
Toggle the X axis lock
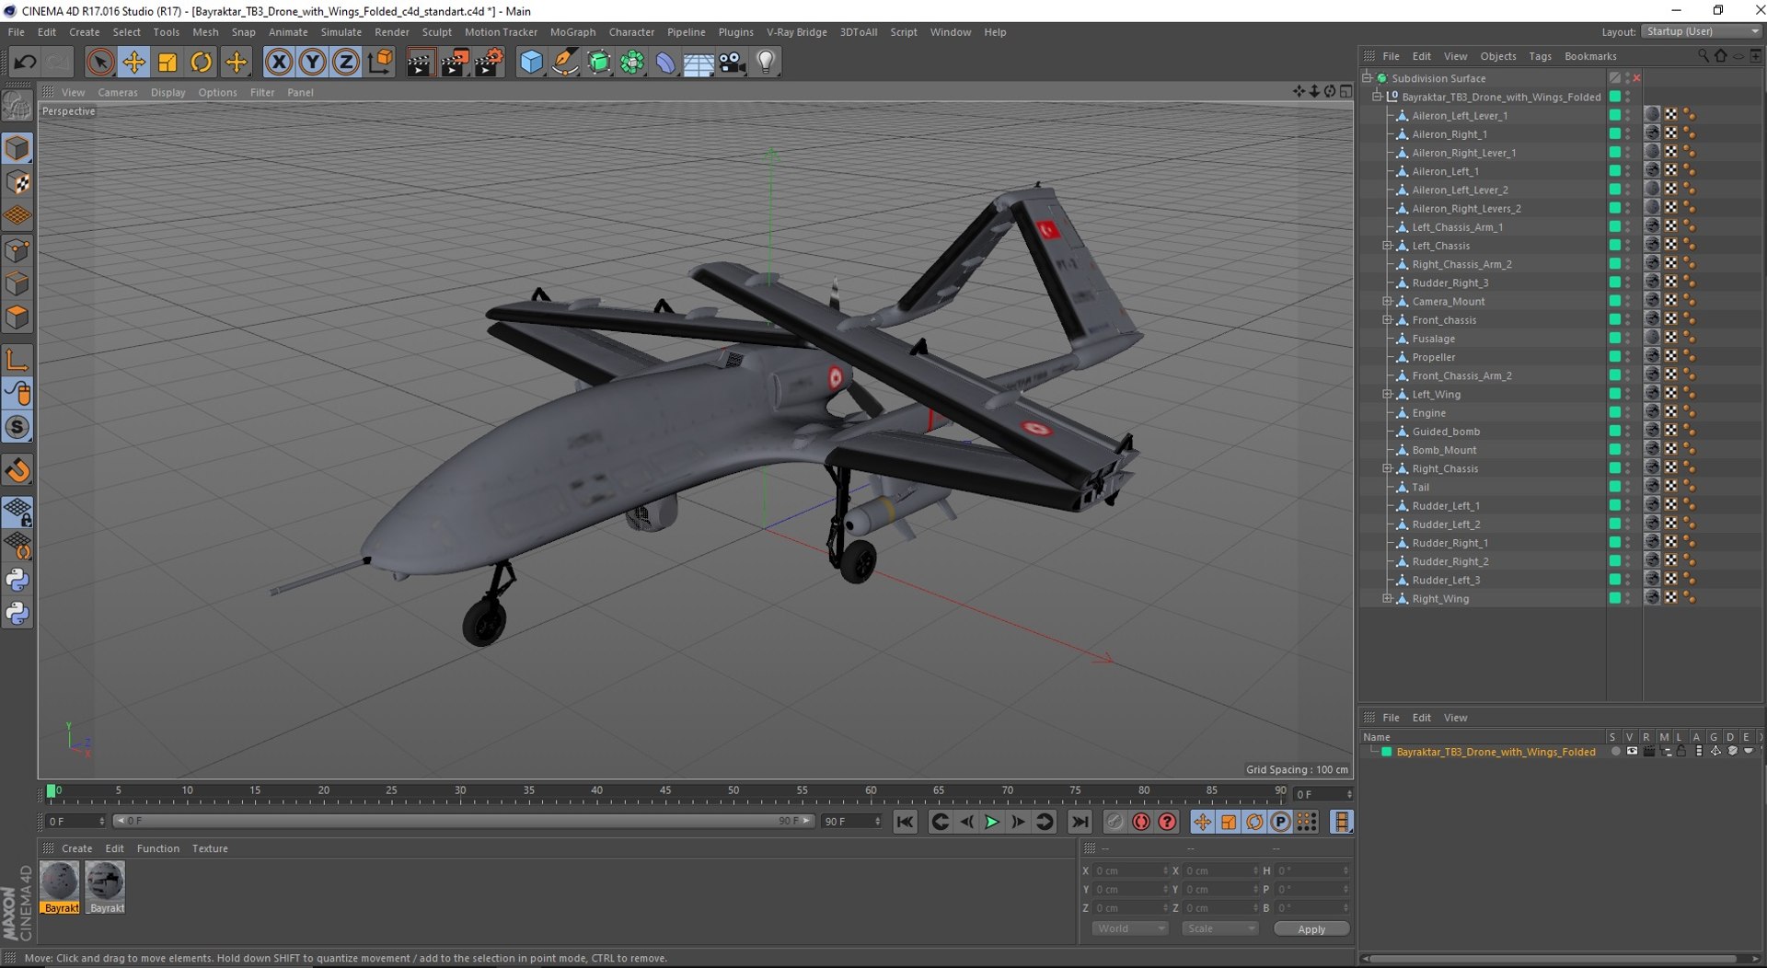278,62
